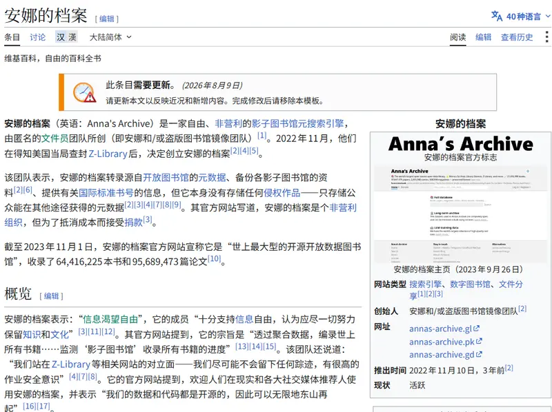
Task: Expand the 40种语言 dropdown arrow
Action: 548,16
